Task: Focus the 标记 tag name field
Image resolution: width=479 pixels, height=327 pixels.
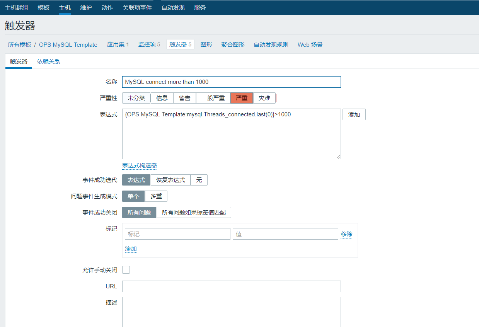Action: (177, 234)
